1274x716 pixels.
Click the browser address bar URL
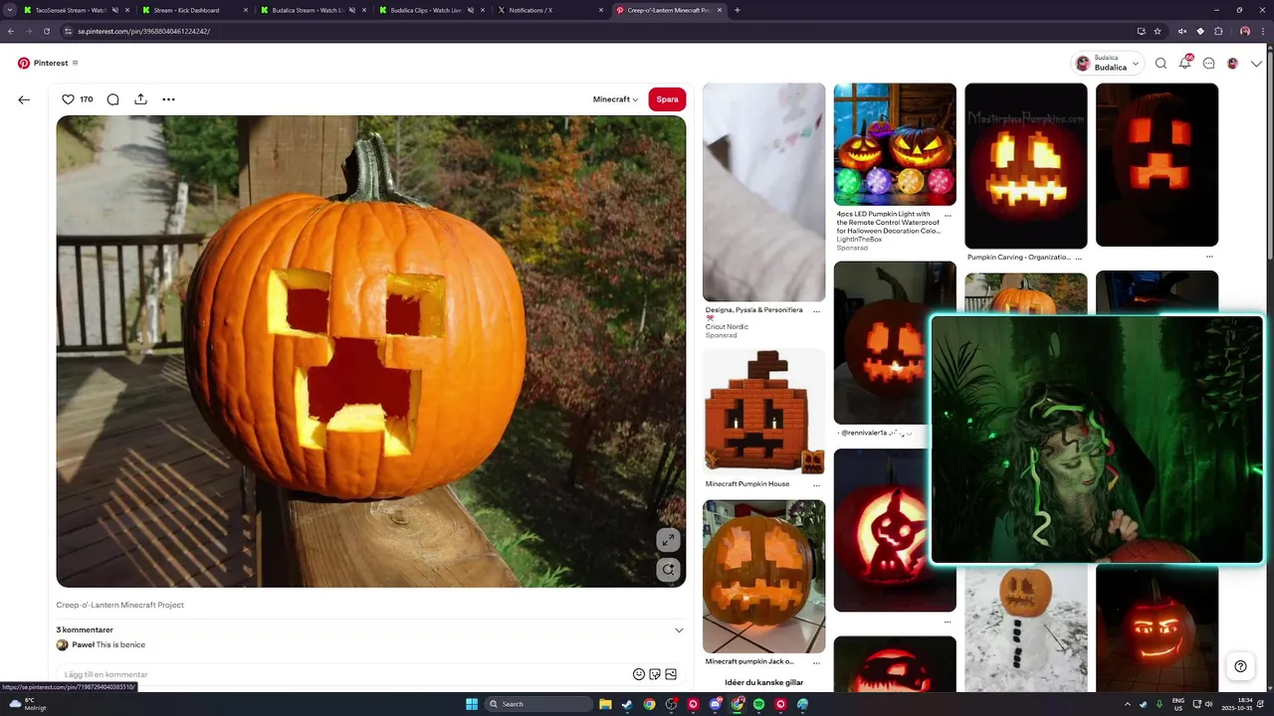click(143, 31)
